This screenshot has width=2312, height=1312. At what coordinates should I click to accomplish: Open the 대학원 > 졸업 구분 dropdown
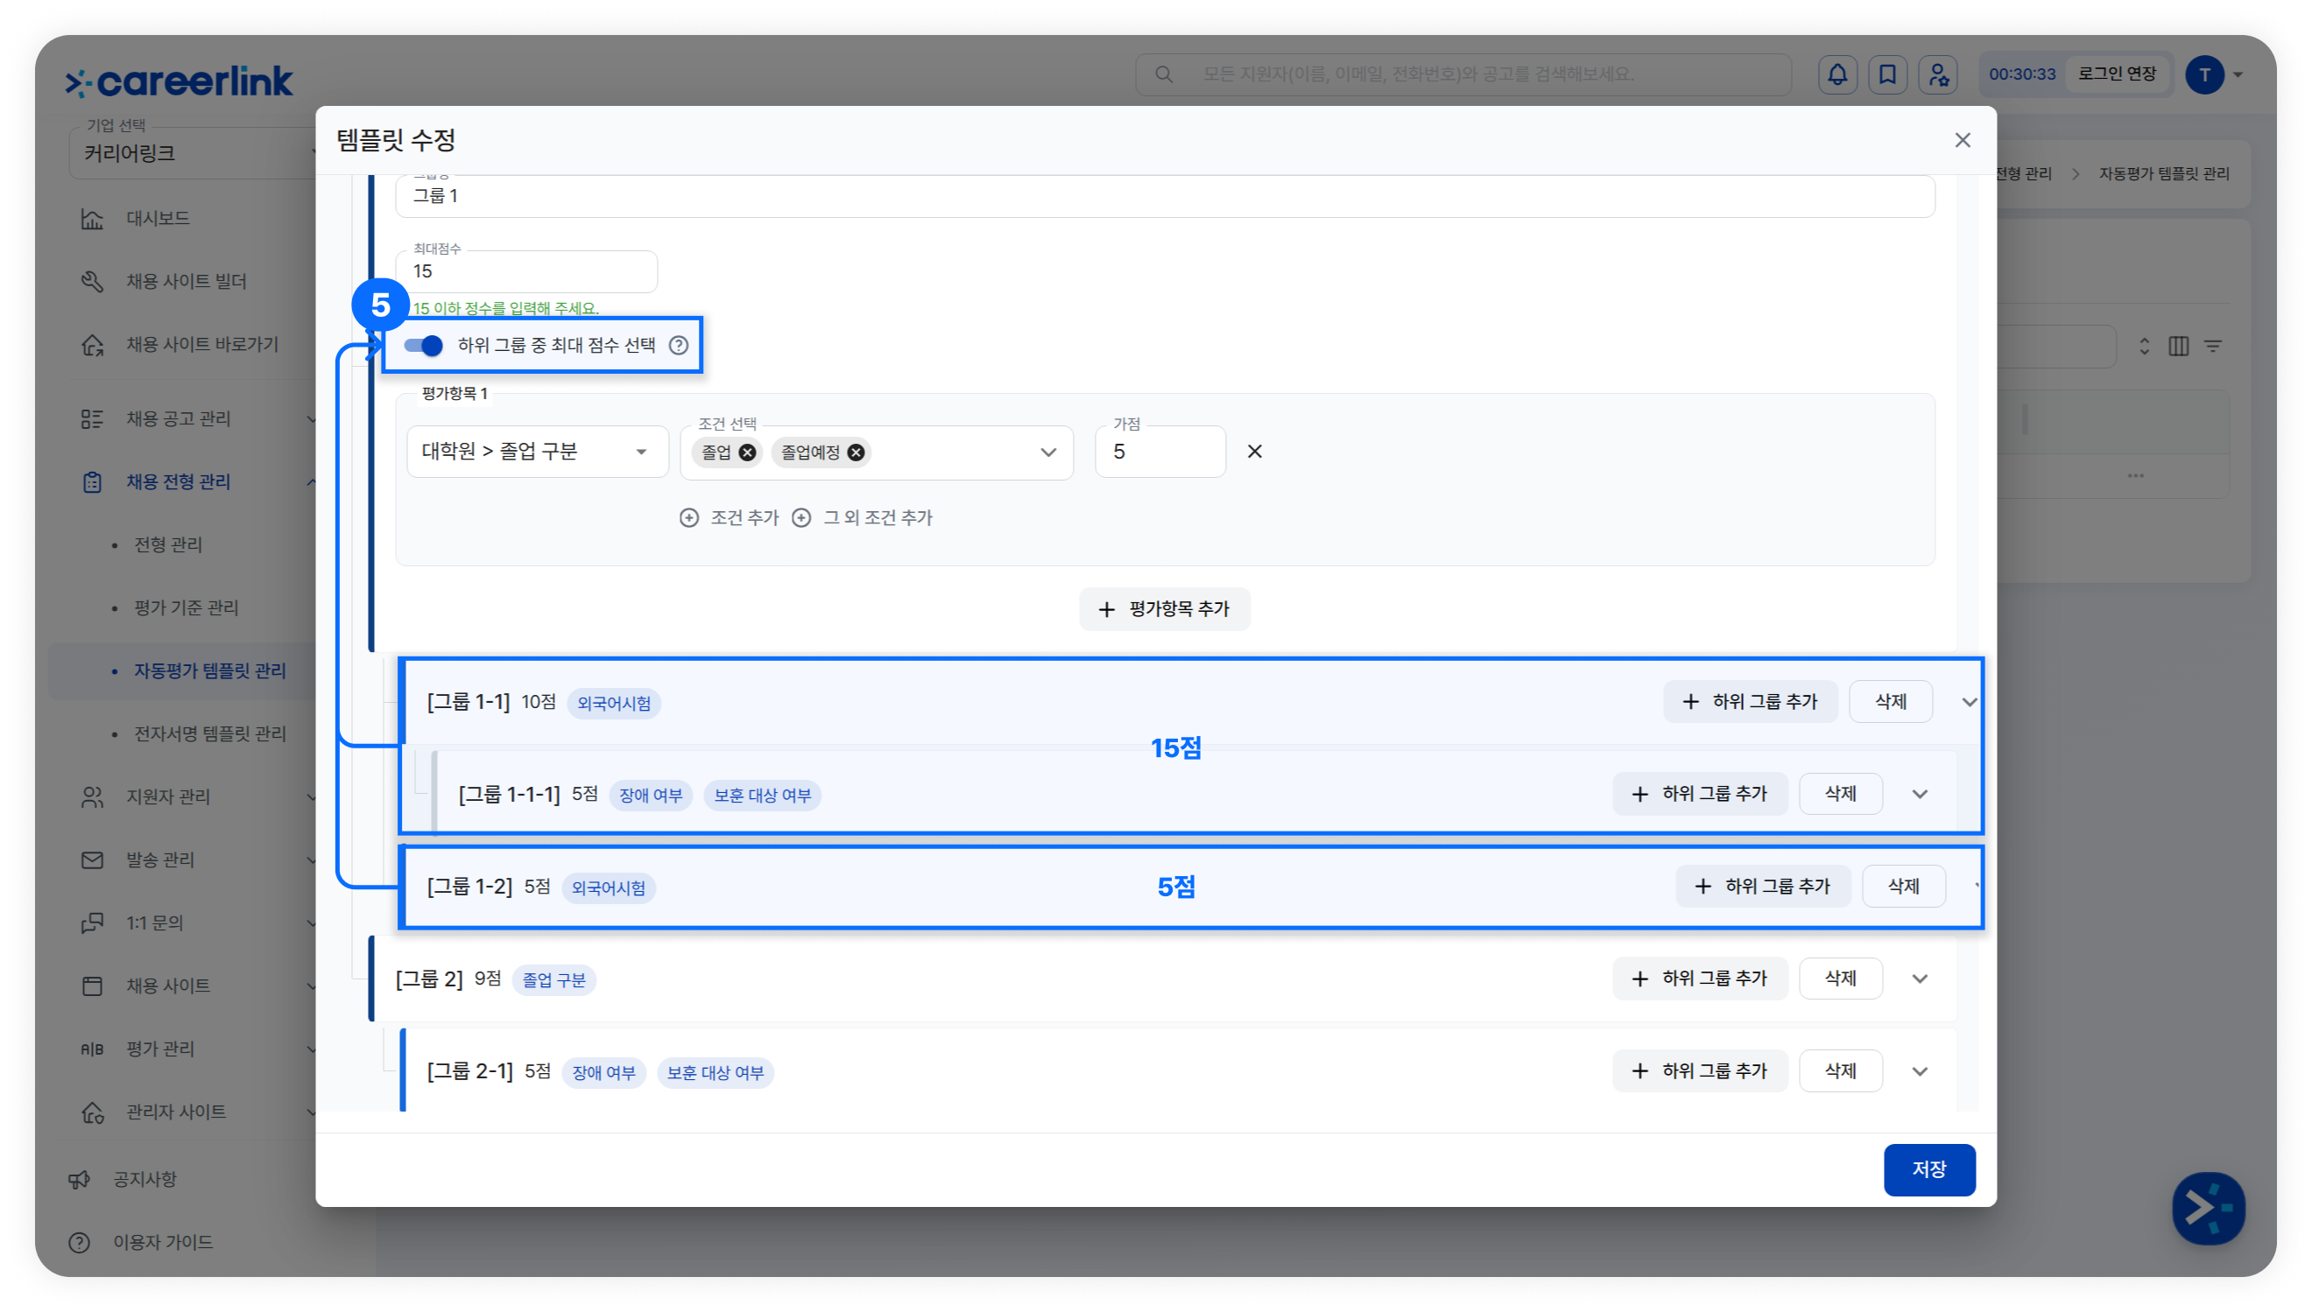537,452
